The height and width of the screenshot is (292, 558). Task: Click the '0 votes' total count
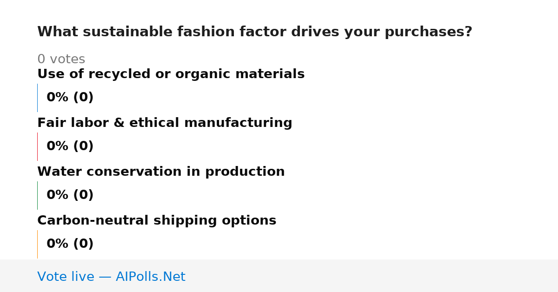pos(61,60)
